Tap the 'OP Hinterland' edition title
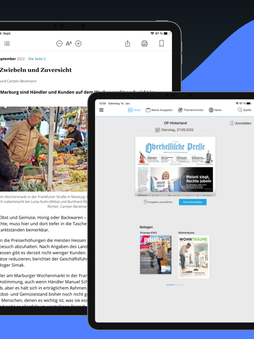The image size is (254, 339). (176, 123)
